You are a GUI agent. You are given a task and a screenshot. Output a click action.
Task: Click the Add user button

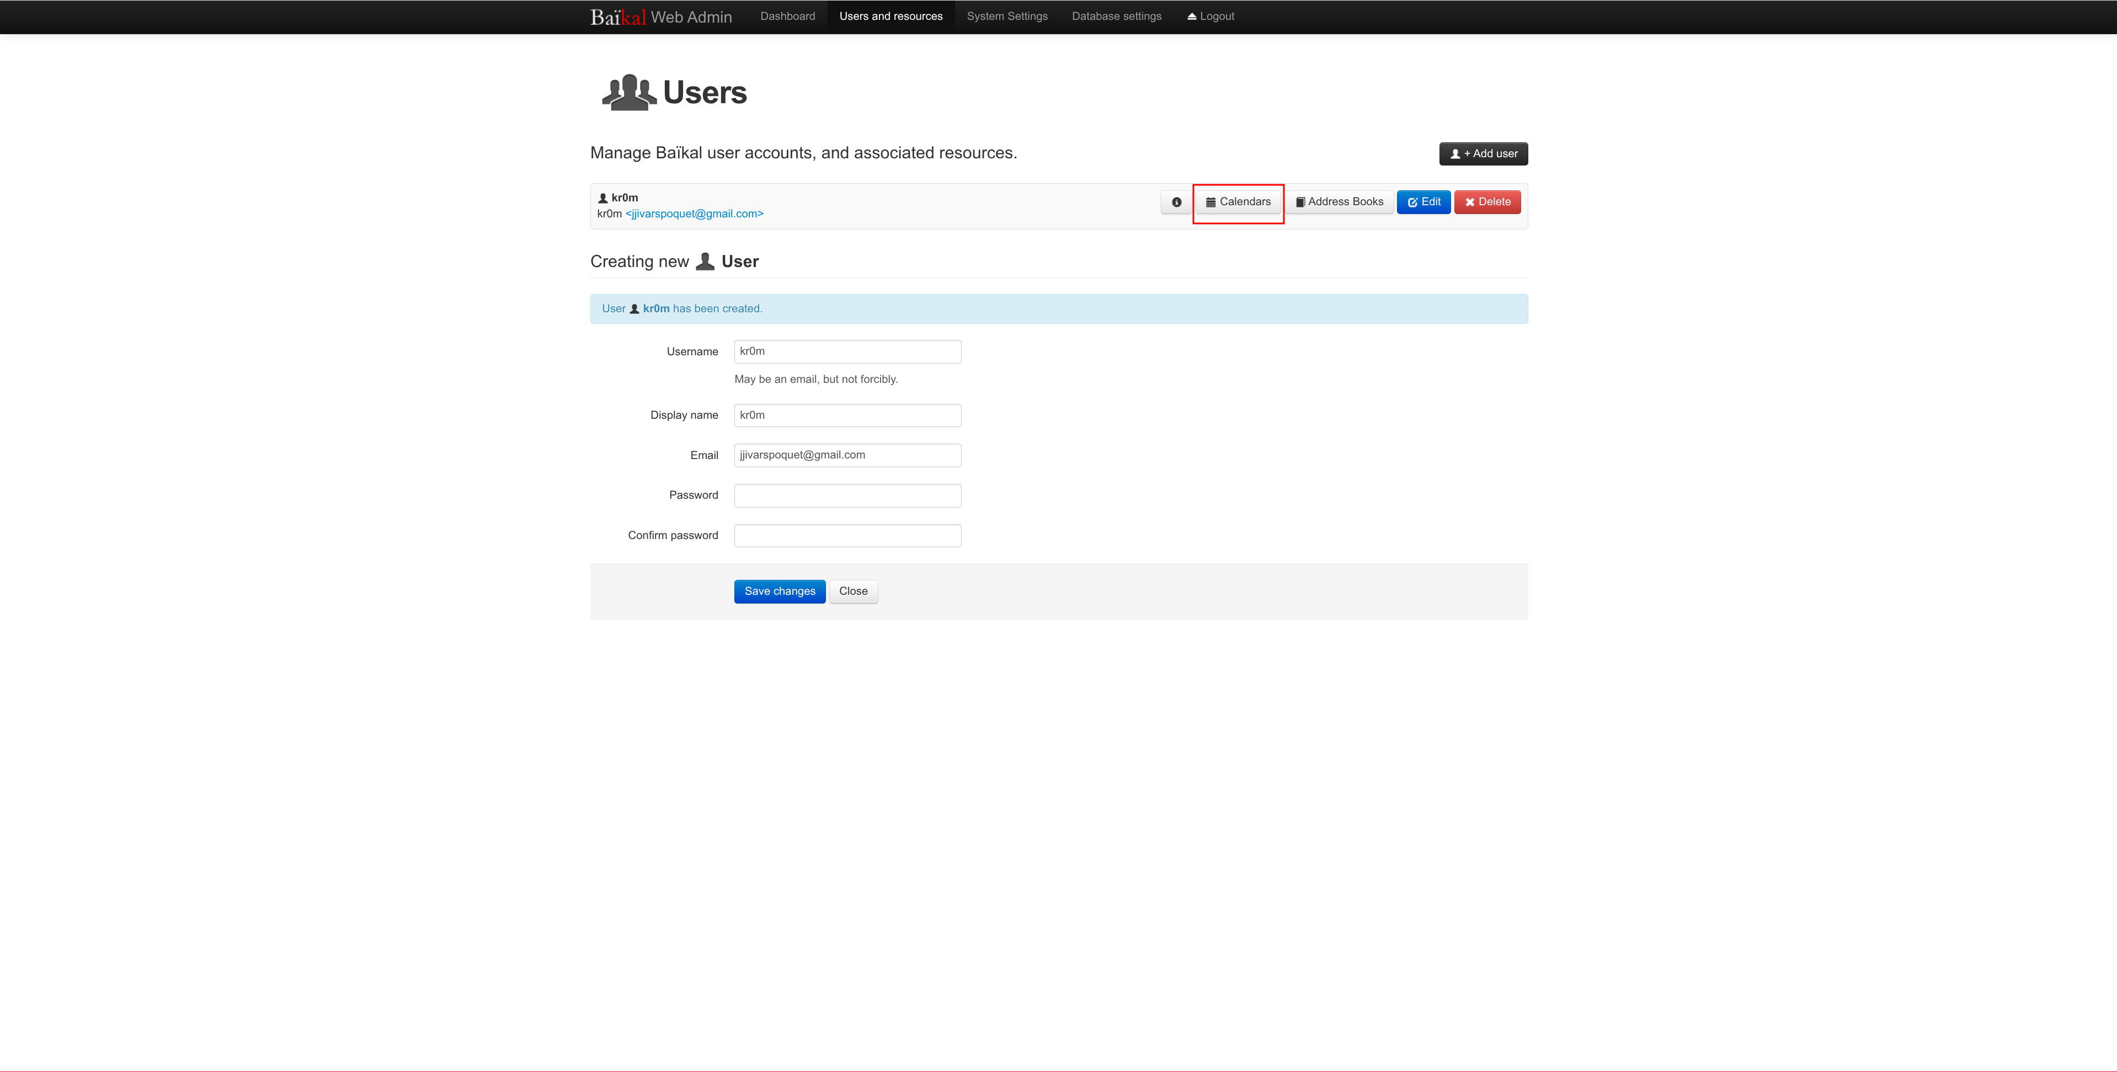tap(1483, 154)
